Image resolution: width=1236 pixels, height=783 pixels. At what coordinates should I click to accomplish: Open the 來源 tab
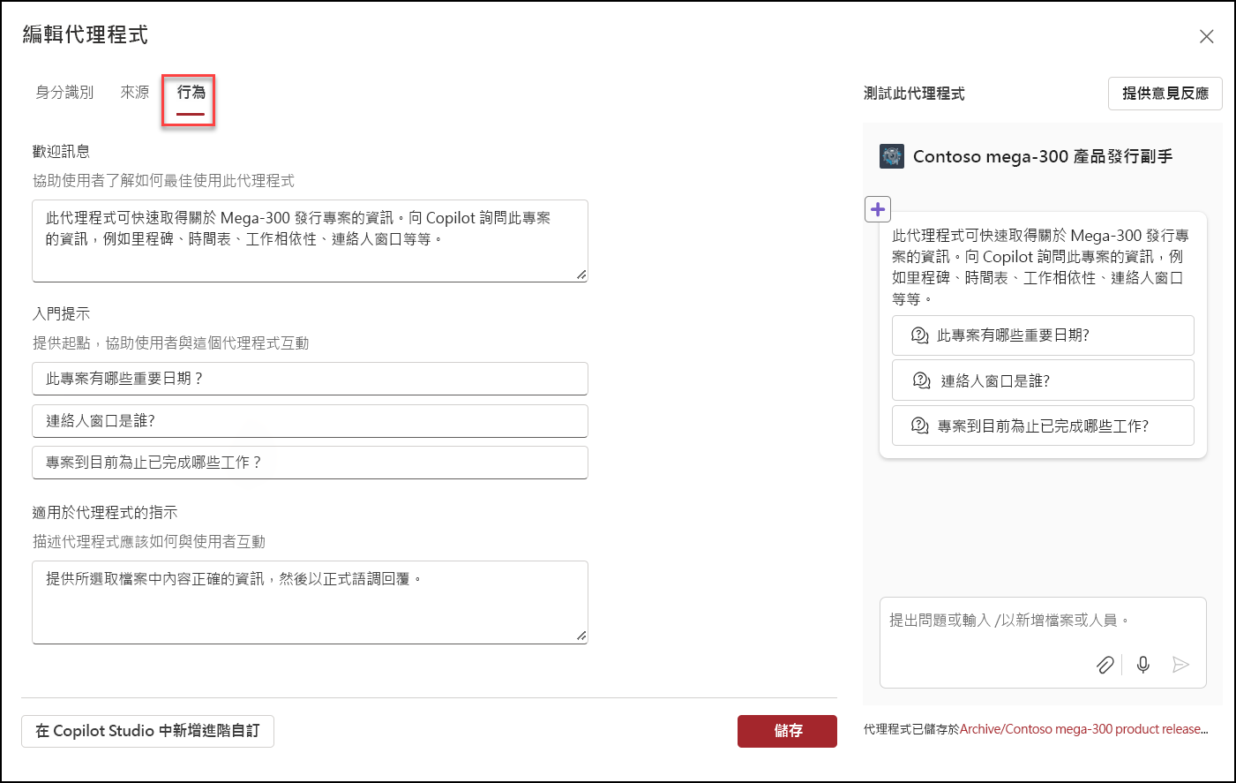135,92
